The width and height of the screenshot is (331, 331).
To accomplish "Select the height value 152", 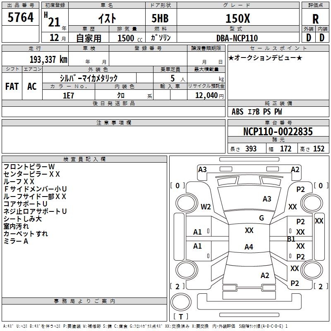I will tap(319, 149).
